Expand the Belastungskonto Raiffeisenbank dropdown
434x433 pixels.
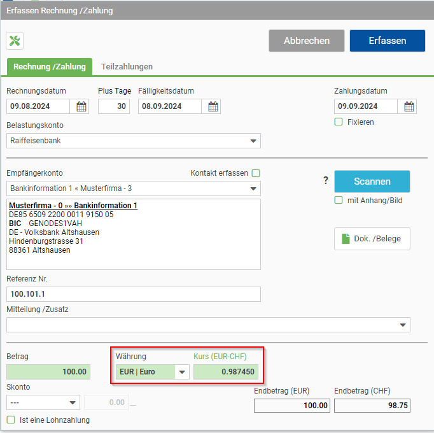(134, 141)
